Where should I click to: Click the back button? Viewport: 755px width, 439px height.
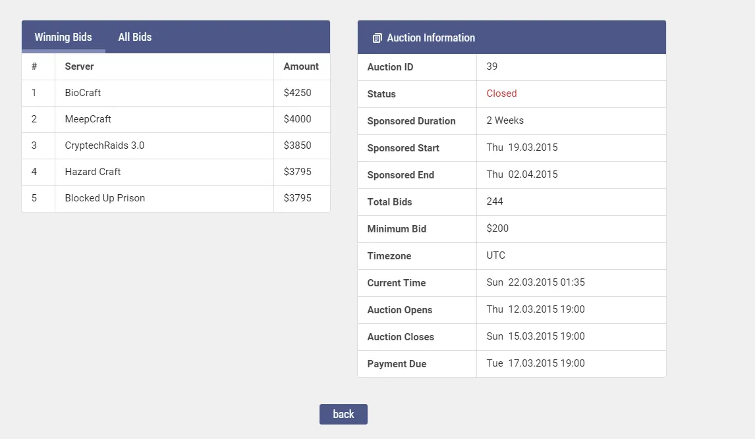[x=343, y=414]
